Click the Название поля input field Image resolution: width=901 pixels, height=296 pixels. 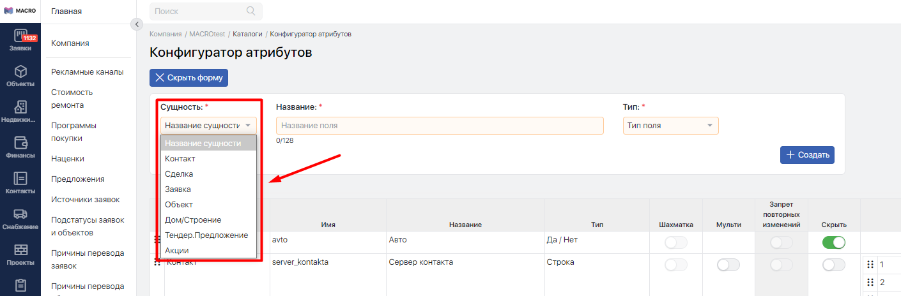click(439, 126)
